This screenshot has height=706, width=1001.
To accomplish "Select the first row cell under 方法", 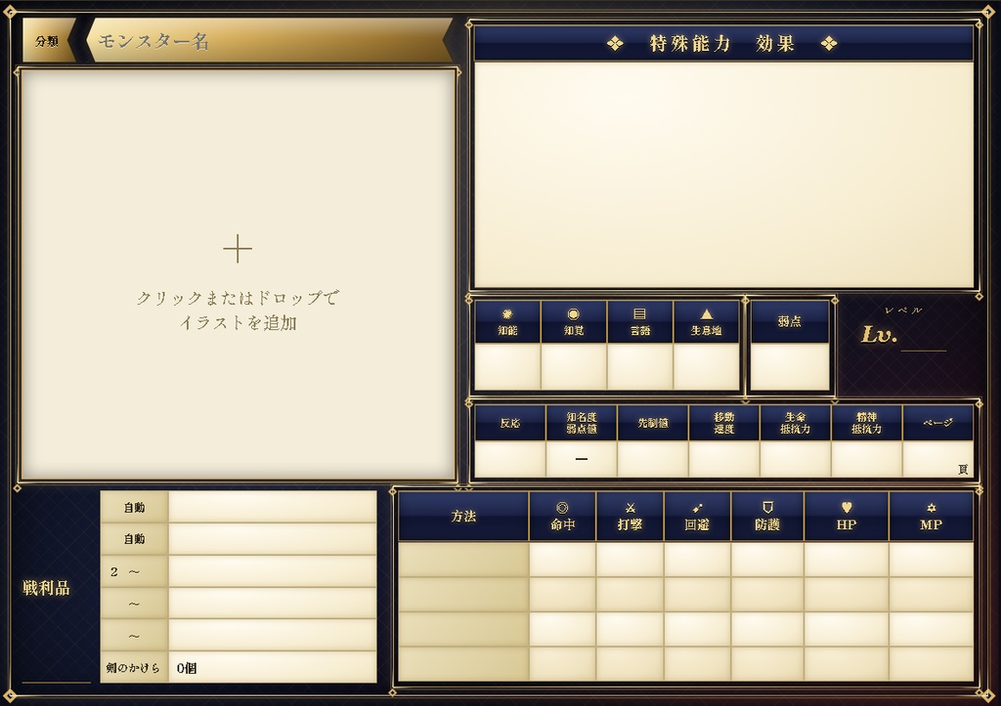I will click(463, 560).
